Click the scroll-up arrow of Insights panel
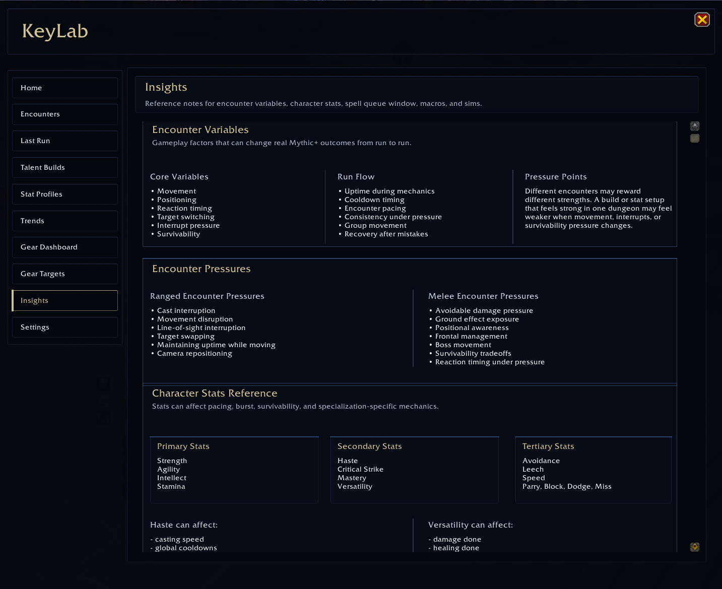This screenshot has width=722, height=589. coord(695,126)
